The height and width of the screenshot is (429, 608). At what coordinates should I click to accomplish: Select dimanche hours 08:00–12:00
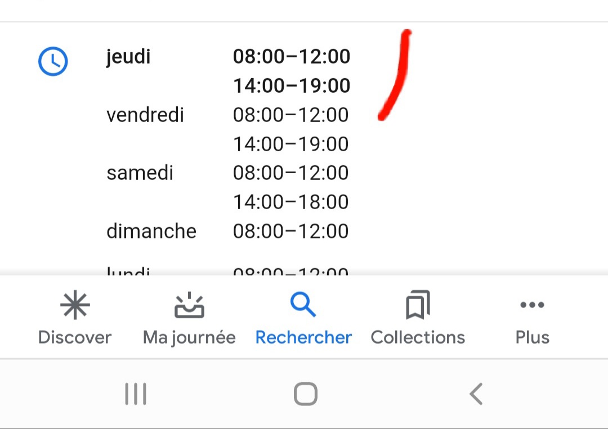coord(291,232)
